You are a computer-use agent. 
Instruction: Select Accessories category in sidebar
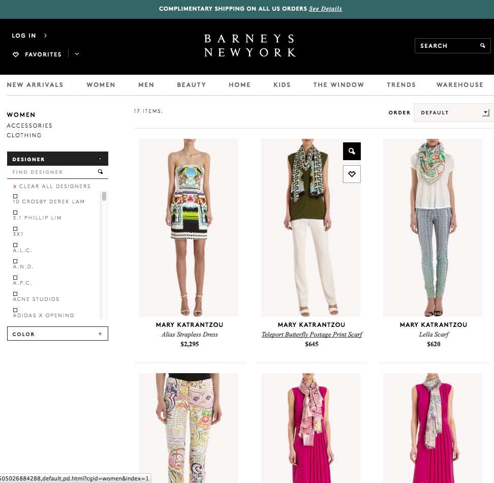pyautogui.click(x=29, y=126)
